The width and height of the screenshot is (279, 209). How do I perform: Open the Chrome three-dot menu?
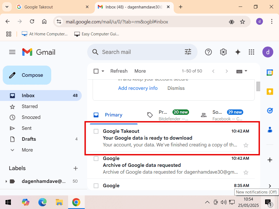click(x=272, y=21)
